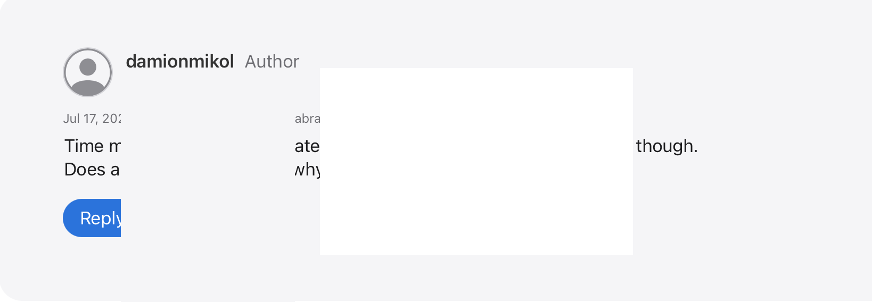Click the word 'though.' in the post

pyautogui.click(x=666, y=146)
